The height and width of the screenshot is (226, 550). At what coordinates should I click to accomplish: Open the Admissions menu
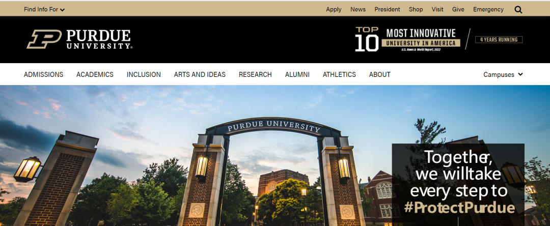[43, 75]
